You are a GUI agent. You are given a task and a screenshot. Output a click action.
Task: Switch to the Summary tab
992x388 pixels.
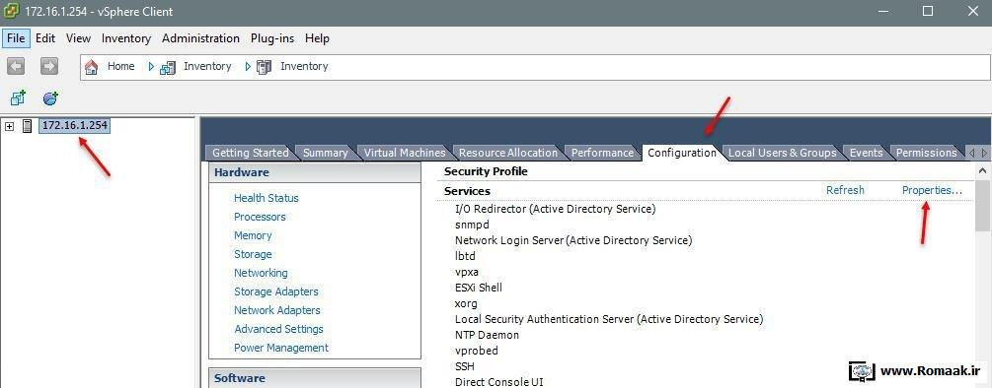point(325,153)
